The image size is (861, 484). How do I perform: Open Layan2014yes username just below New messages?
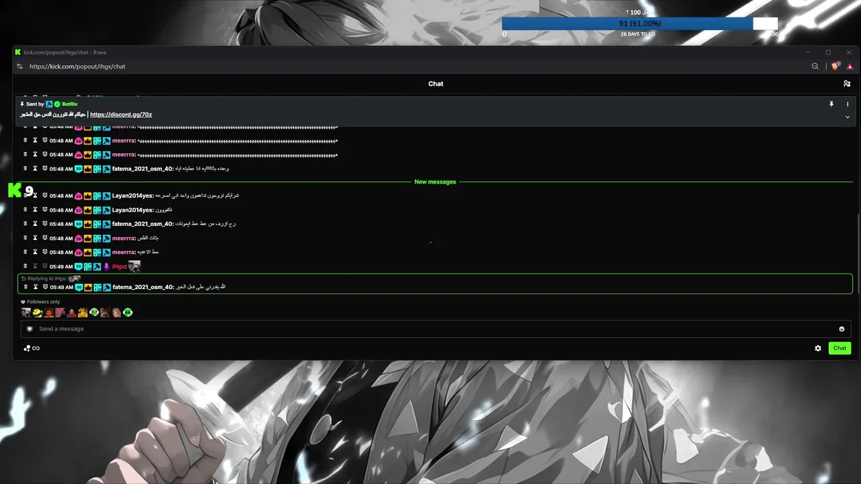[133, 196]
